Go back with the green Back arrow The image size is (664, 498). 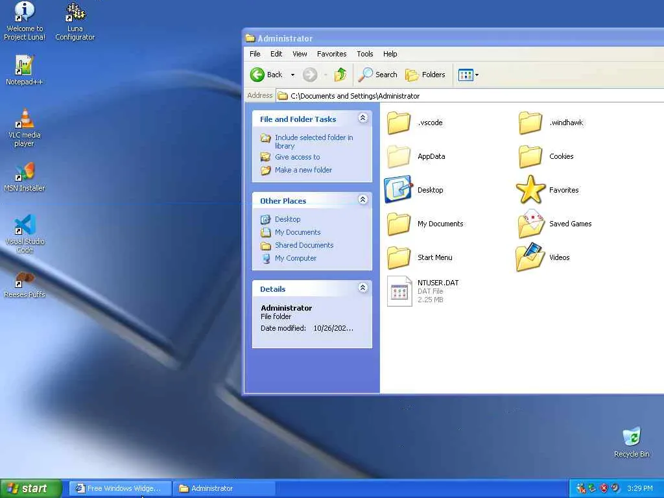(x=266, y=75)
